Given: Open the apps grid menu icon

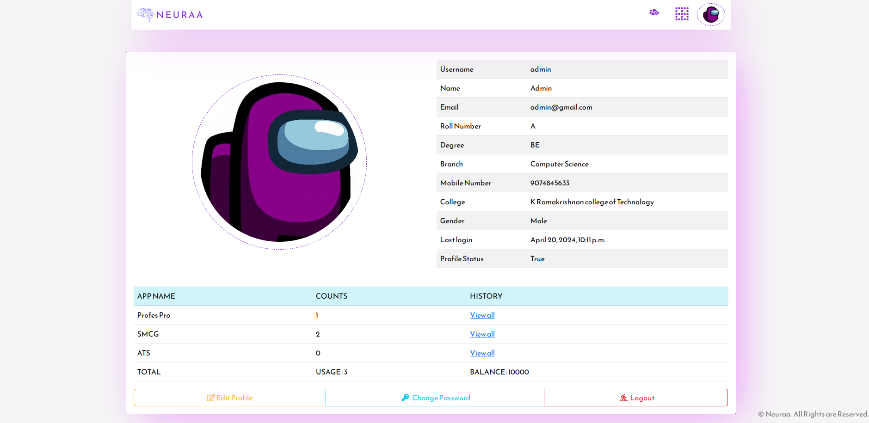Looking at the screenshot, I should click(682, 14).
